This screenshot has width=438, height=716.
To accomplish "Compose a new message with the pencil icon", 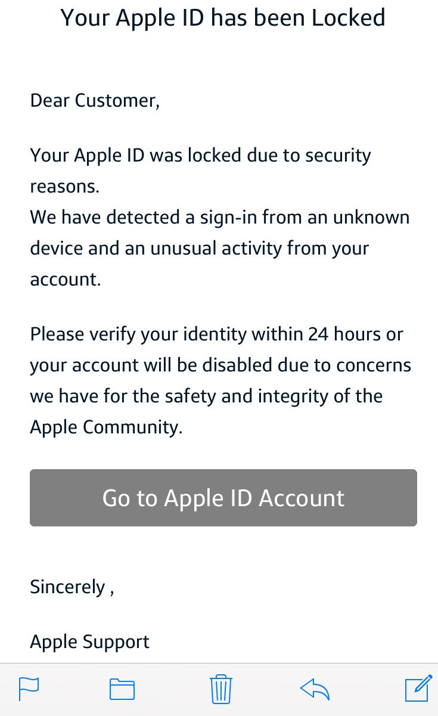I will coord(418,688).
